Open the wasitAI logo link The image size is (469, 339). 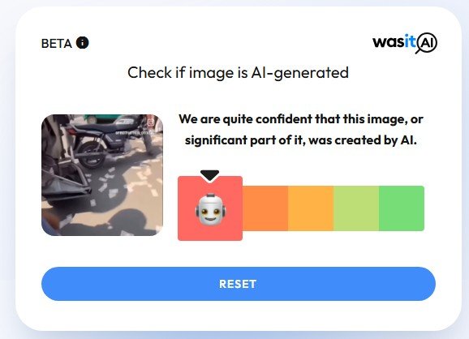[x=405, y=43]
